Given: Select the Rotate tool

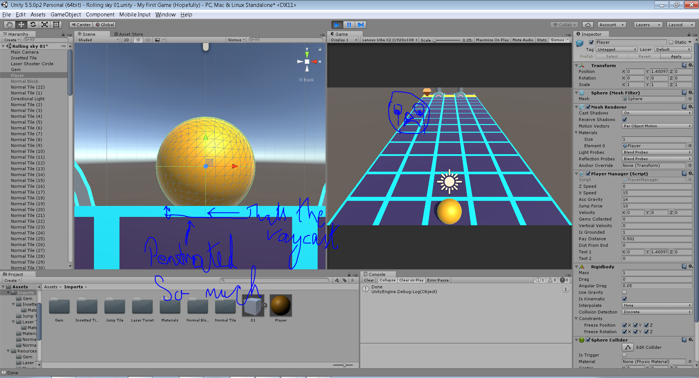Looking at the screenshot, I should [33, 24].
